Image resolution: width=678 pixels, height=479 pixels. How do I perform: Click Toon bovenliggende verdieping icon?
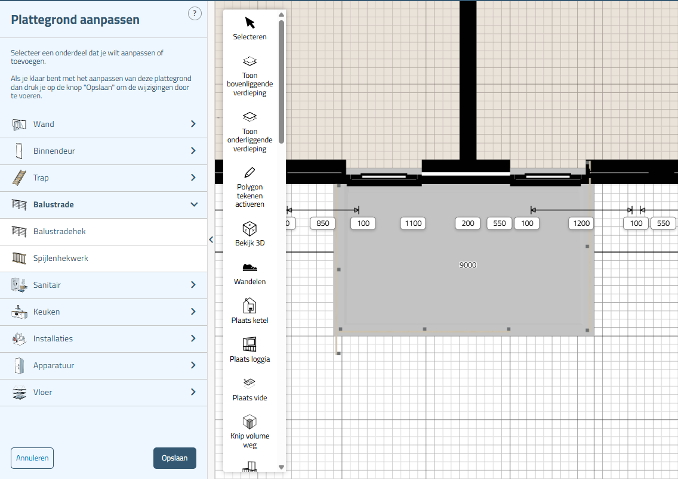click(x=249, y=61)
